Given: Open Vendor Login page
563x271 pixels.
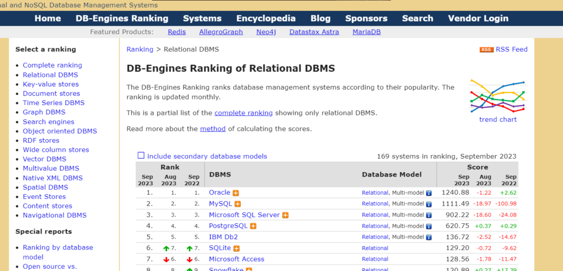Looking at the screenshot, I should pos(478,18).
